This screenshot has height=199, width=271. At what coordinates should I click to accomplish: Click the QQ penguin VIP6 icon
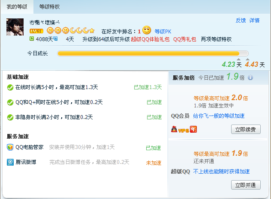174,129
